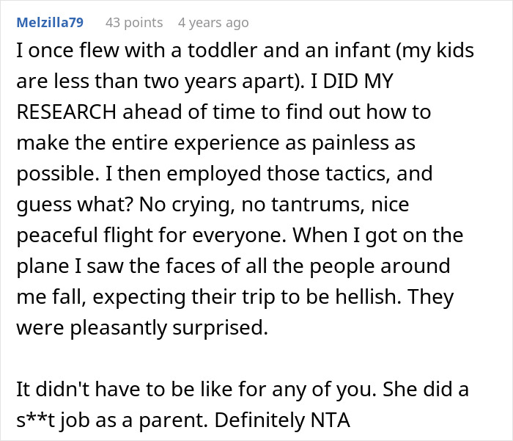Open the 4 years ago timestamp

[213, 23]
